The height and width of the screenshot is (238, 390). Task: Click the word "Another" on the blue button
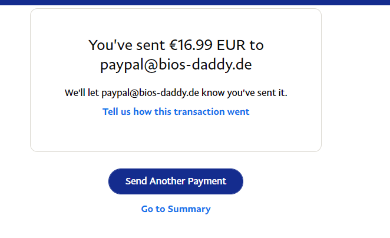tap(167, 181)
